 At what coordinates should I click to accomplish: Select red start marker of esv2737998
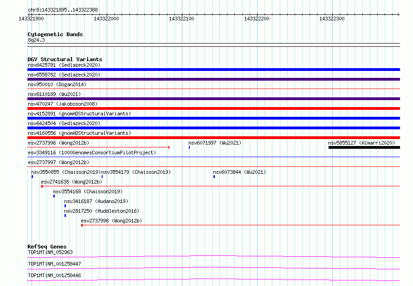(x=82, y=225)
